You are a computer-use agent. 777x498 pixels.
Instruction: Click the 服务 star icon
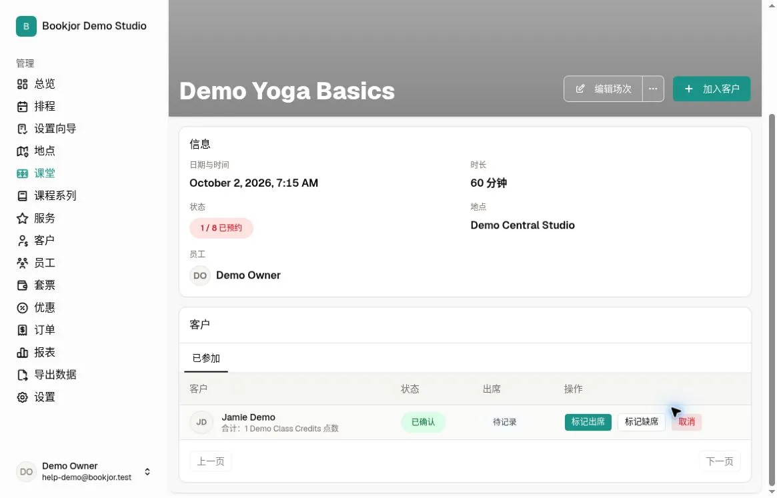coord(22,219)
